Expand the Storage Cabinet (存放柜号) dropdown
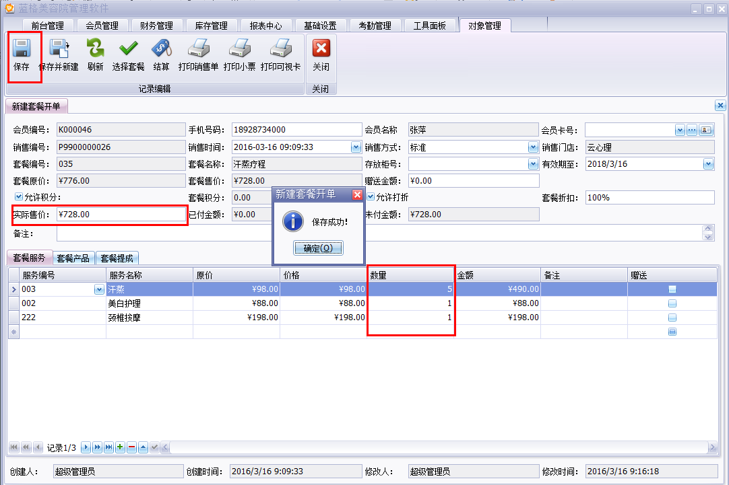Image resolution: width=729 pixels, height=485 pixels. pos(533,164)
